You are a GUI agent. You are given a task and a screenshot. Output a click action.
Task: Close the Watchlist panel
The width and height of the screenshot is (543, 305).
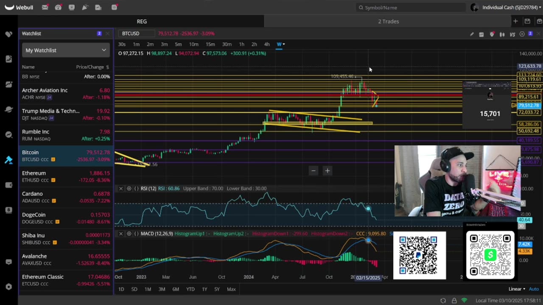click(x=107, y=33)
